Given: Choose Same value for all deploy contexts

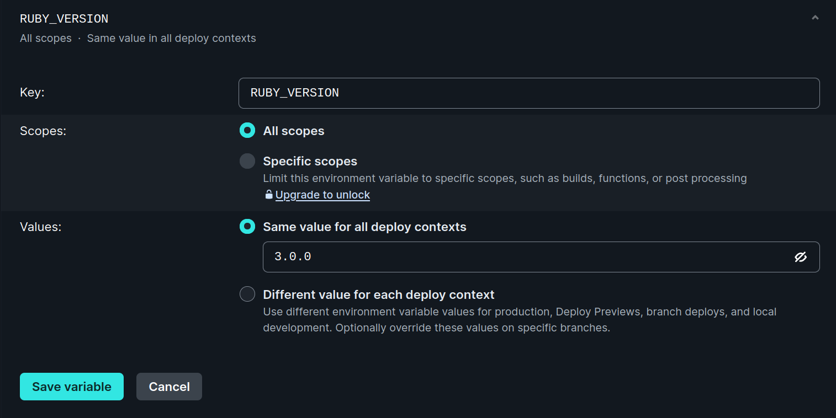Looking at the screenshot, I should [x=247, y=226].
